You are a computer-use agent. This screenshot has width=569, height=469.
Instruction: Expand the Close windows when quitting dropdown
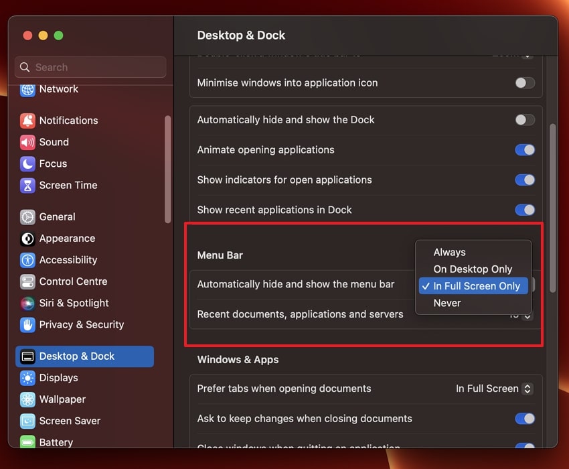tap(525, 447)
